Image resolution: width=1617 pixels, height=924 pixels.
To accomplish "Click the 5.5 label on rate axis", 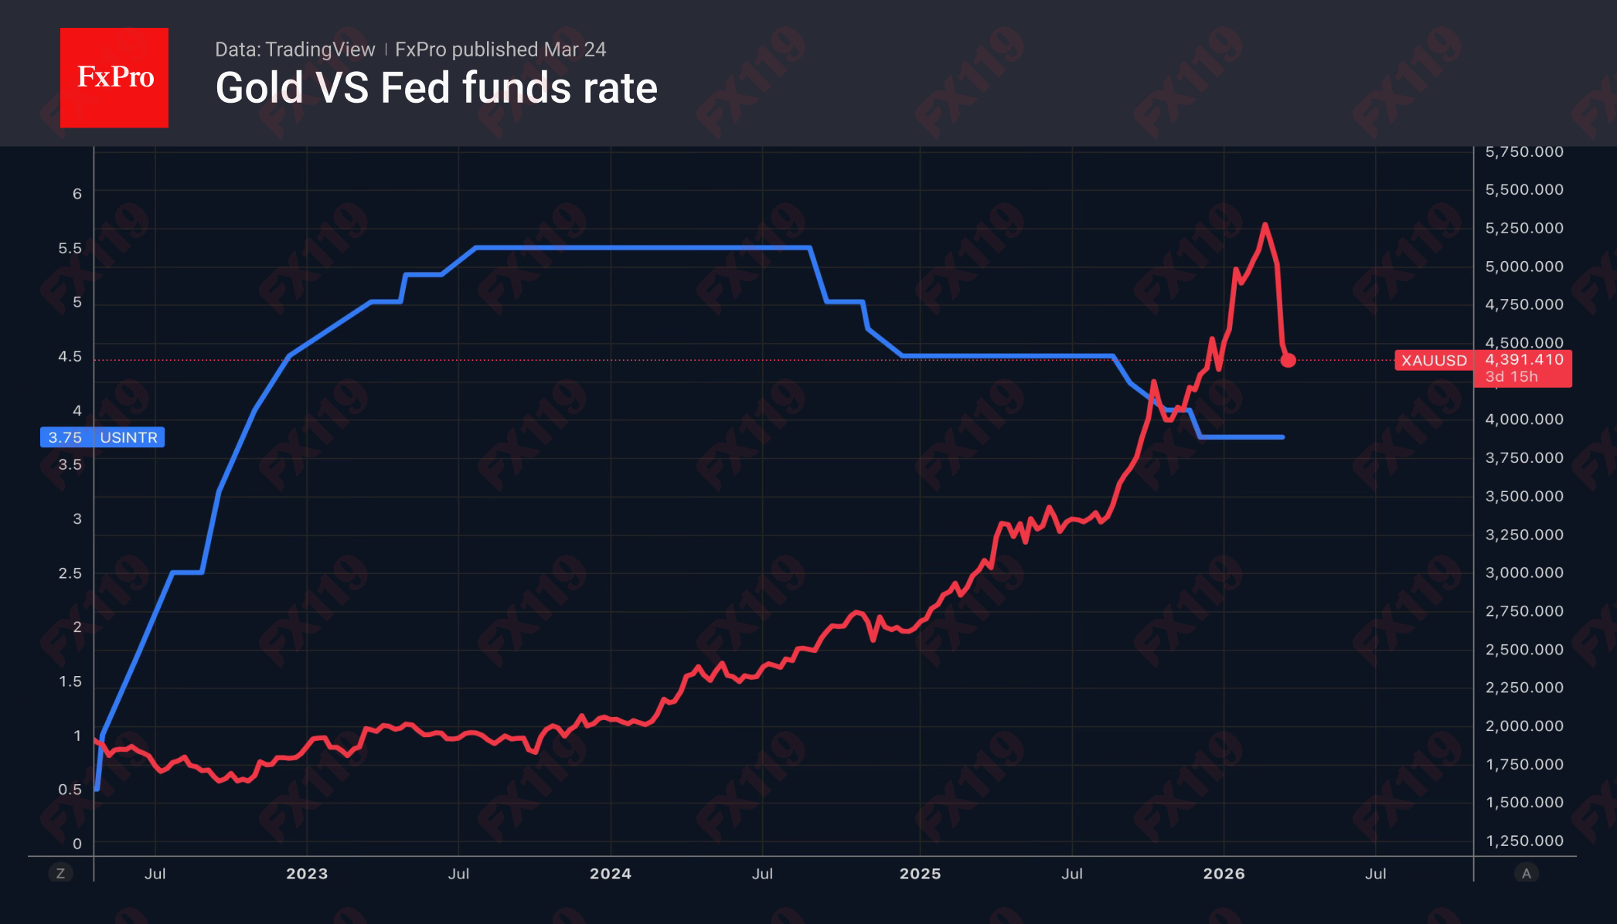I will [70, 248].
